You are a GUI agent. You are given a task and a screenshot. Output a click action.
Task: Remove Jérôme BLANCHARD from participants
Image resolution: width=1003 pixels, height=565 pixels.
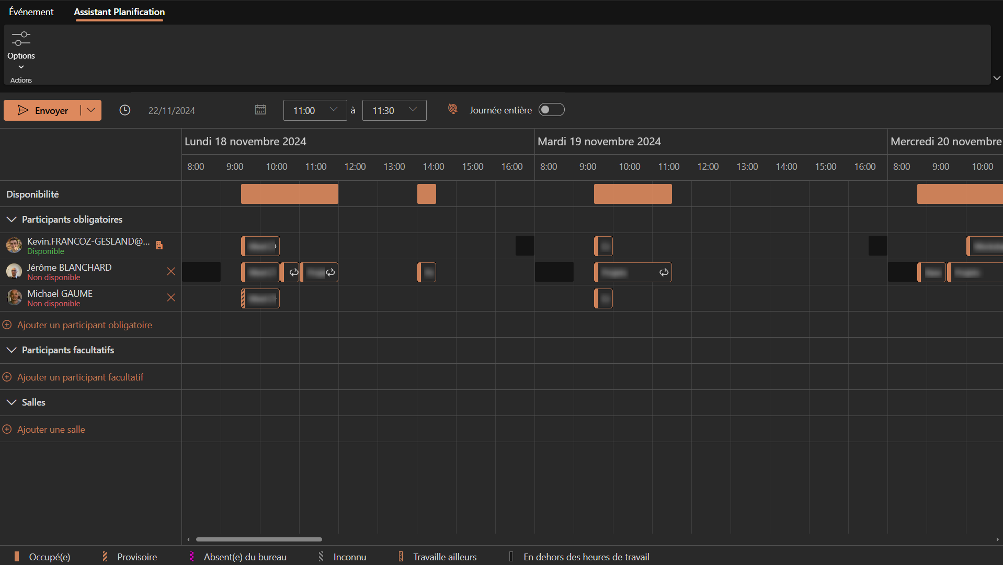click(x=171, y=271)
